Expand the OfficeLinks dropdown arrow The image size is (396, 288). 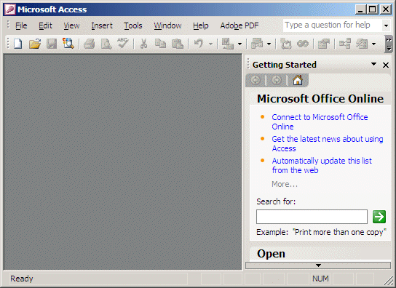pos(239,44)
